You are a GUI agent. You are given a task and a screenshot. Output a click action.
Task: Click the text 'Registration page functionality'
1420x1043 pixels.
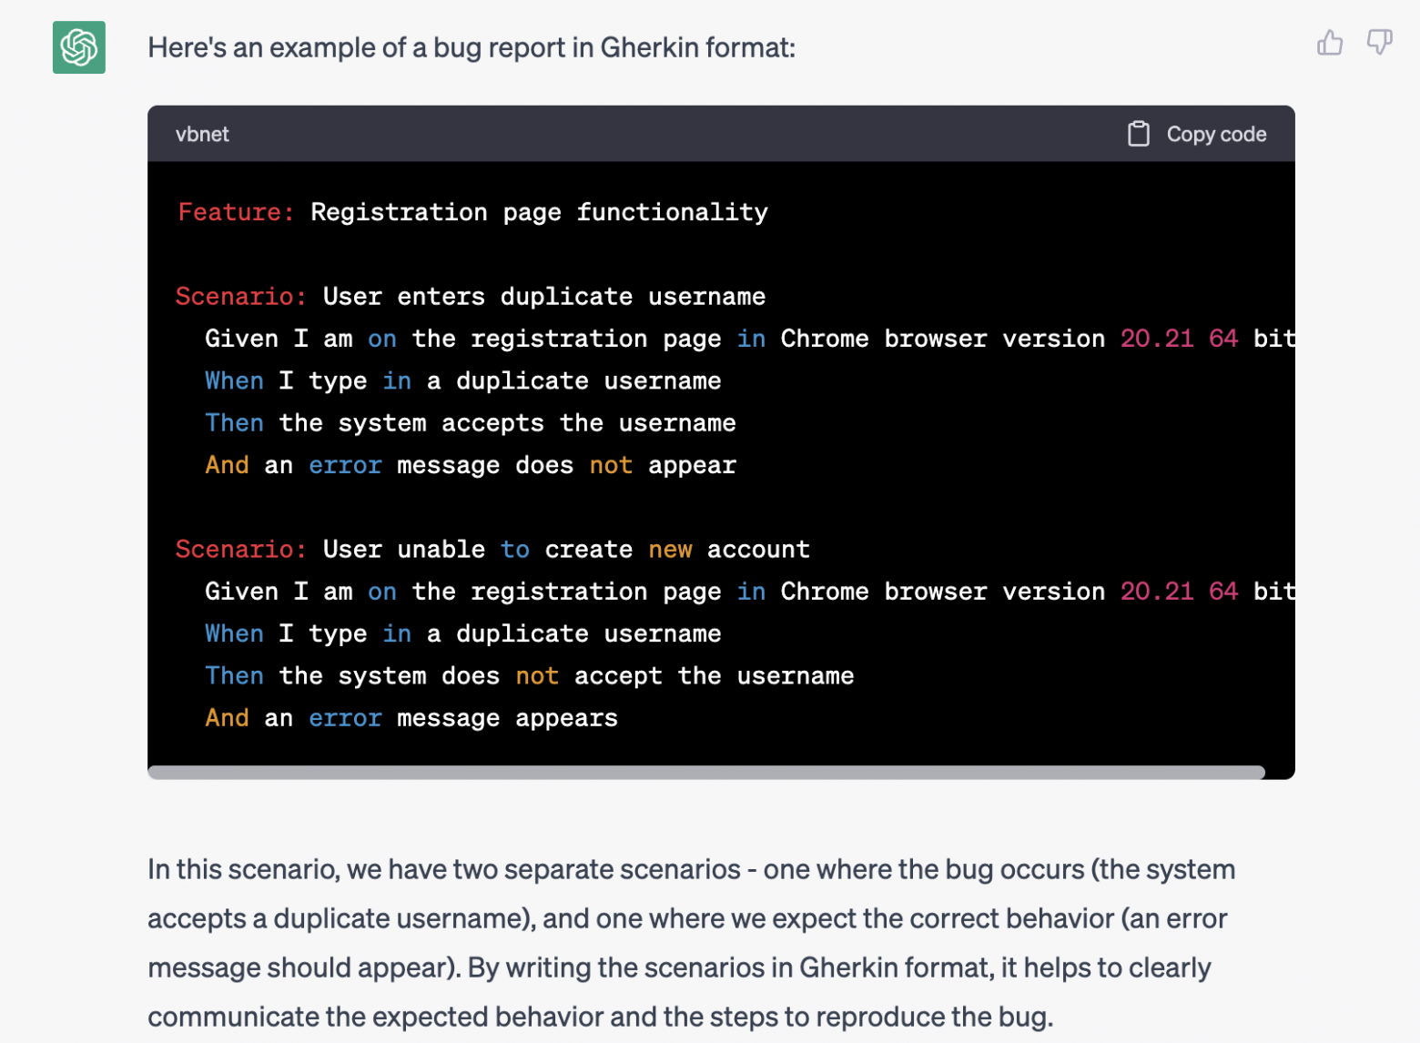(x=539, y=212)
